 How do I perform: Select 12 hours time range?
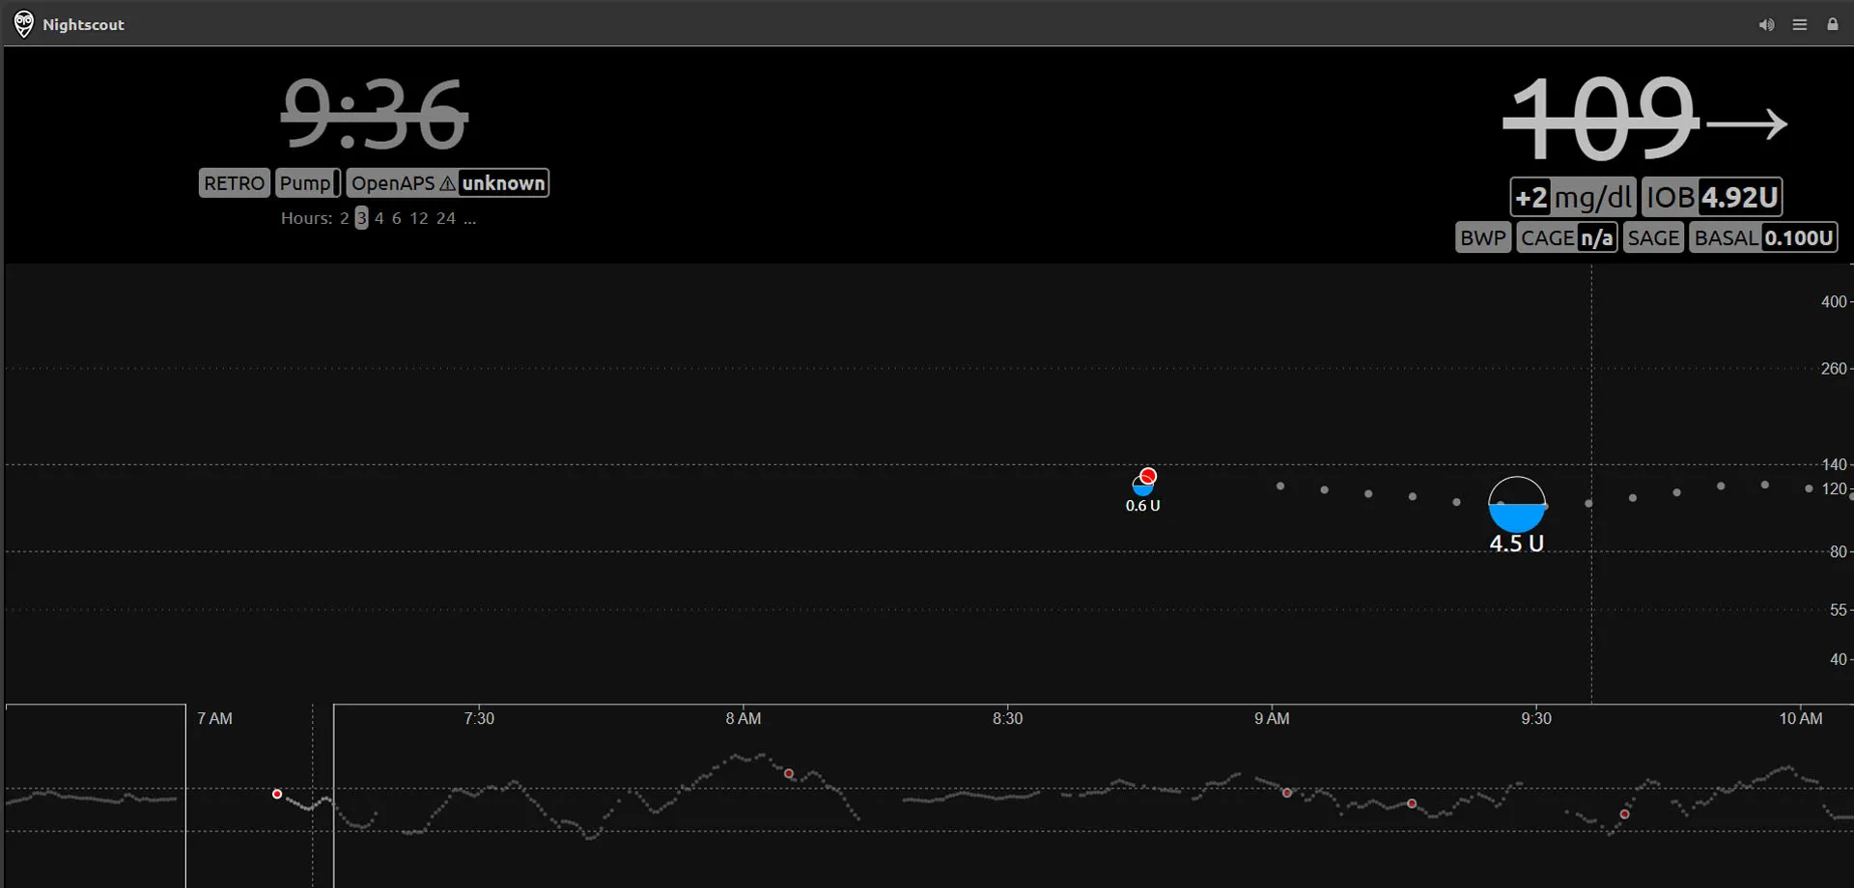coord(418,218)
